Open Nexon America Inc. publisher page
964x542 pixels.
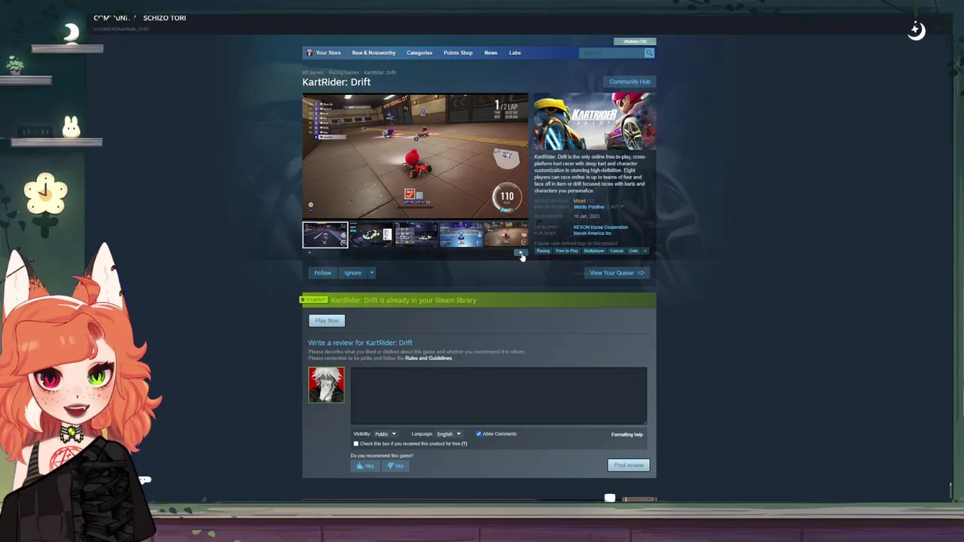coord(592,233)
